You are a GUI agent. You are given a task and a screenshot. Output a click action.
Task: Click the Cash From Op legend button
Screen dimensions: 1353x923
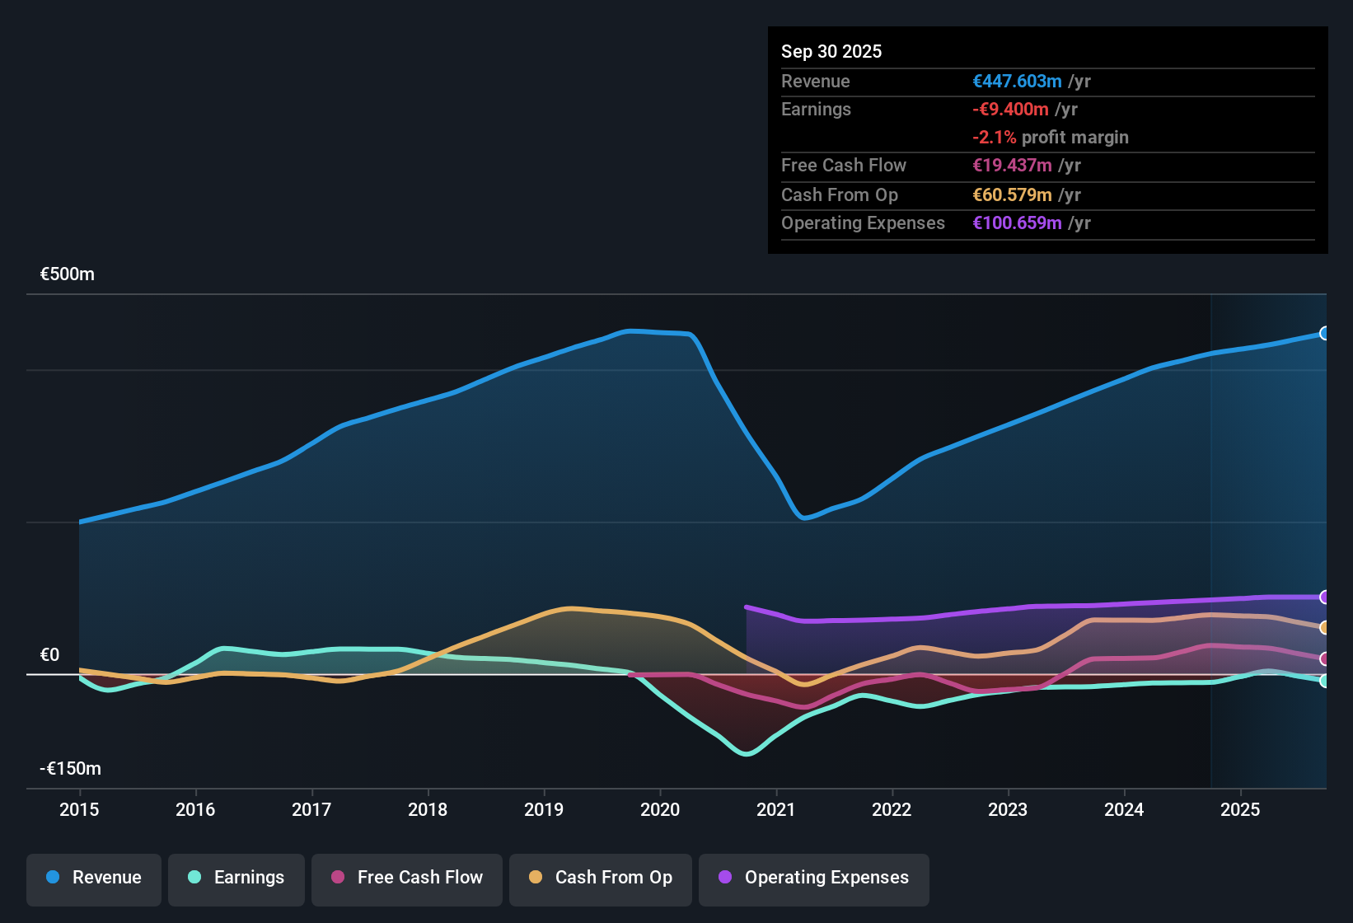600,878
